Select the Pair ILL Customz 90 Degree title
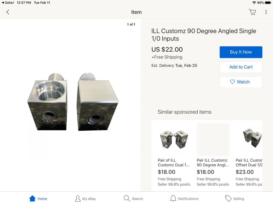This screenshot has width=273, height=205. coord(212,162)
